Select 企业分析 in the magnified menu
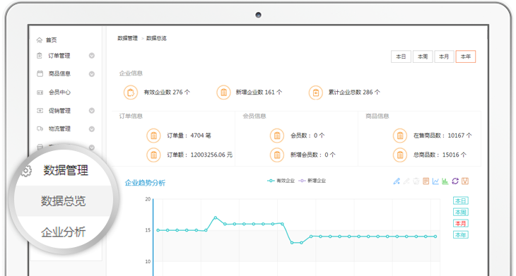Image resolution: width=516 pixels, height=276 pixels. tap(63, 232)
